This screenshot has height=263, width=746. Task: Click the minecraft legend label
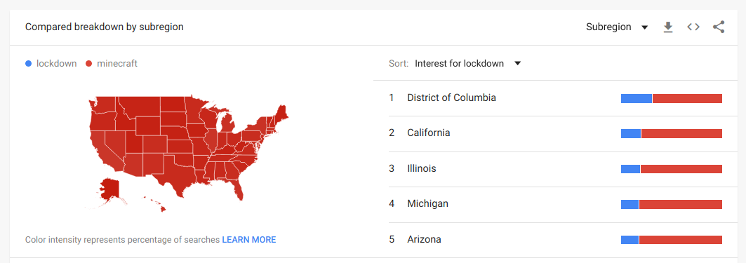click(117, 63)
